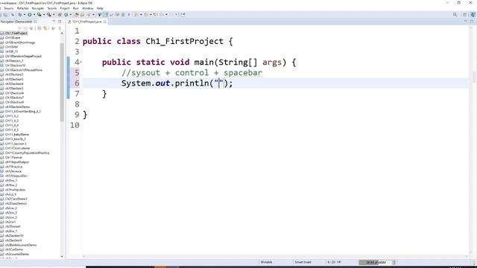
Task: Select the Ch1_FirstProject project in Navigator
Action: click(x=16, y=33)
